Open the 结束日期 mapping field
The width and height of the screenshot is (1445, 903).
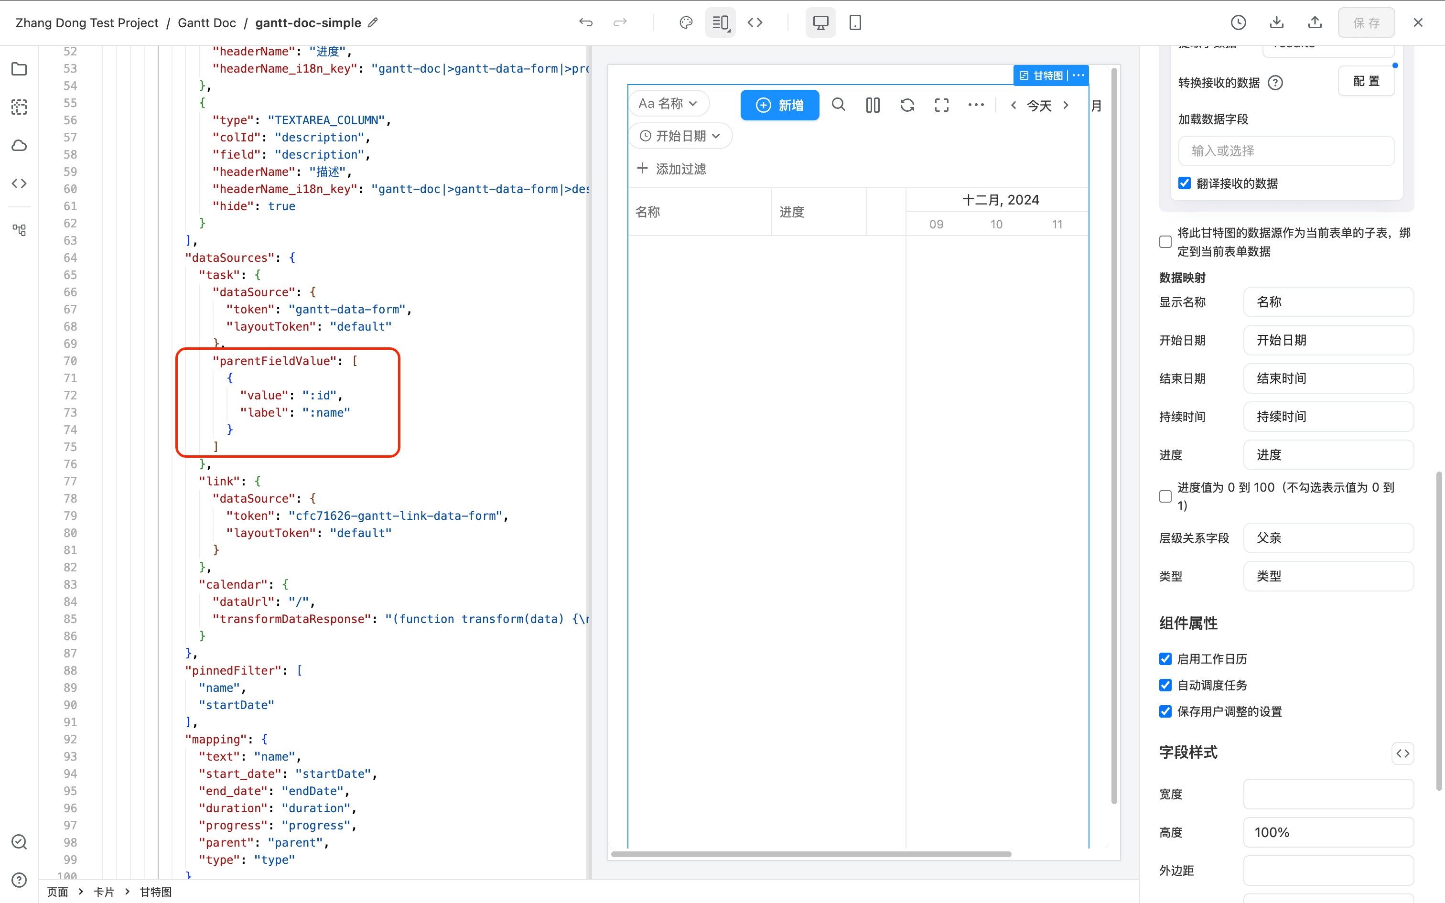pos(1328,378)
